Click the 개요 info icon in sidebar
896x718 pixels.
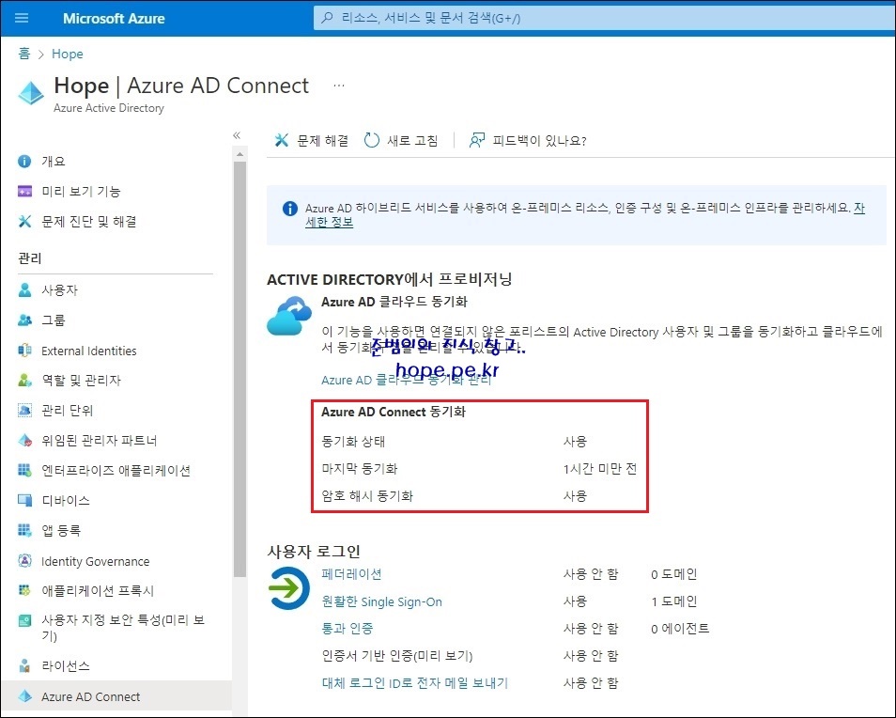point(24,162)
